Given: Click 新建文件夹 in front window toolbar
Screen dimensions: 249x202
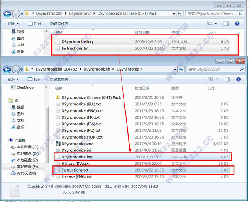Looking at the screenshot, I should click(x=59, y=79).
